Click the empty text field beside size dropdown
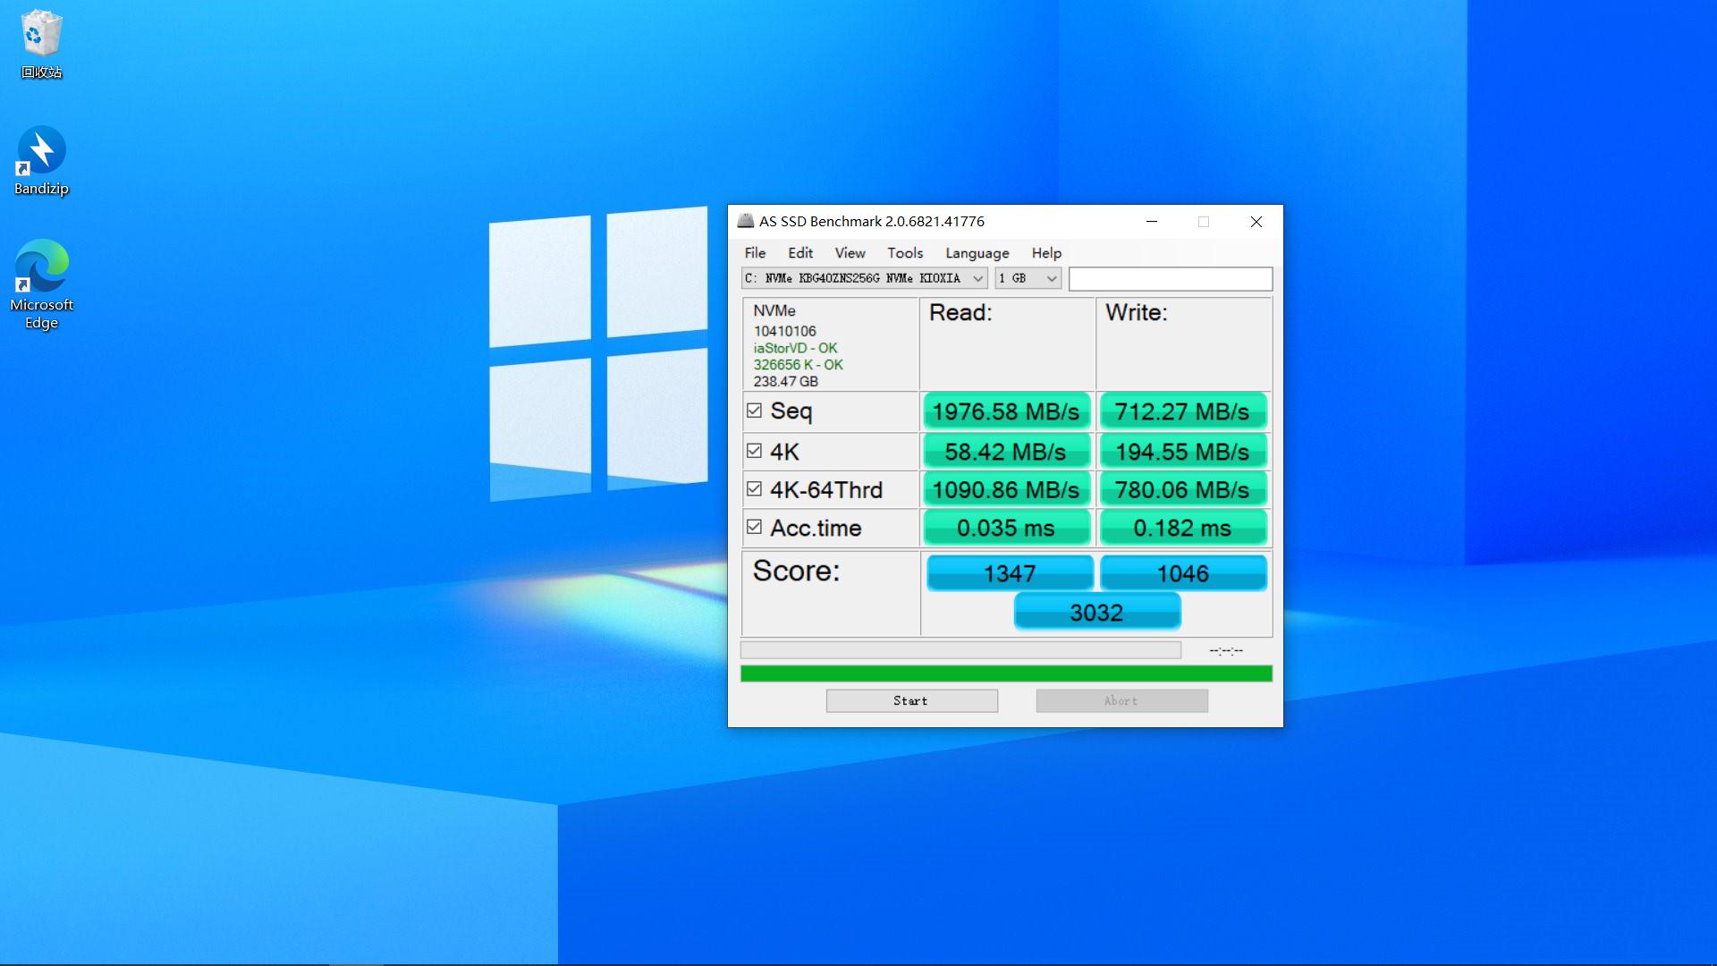1717x966 pixels. point(1170,278)
